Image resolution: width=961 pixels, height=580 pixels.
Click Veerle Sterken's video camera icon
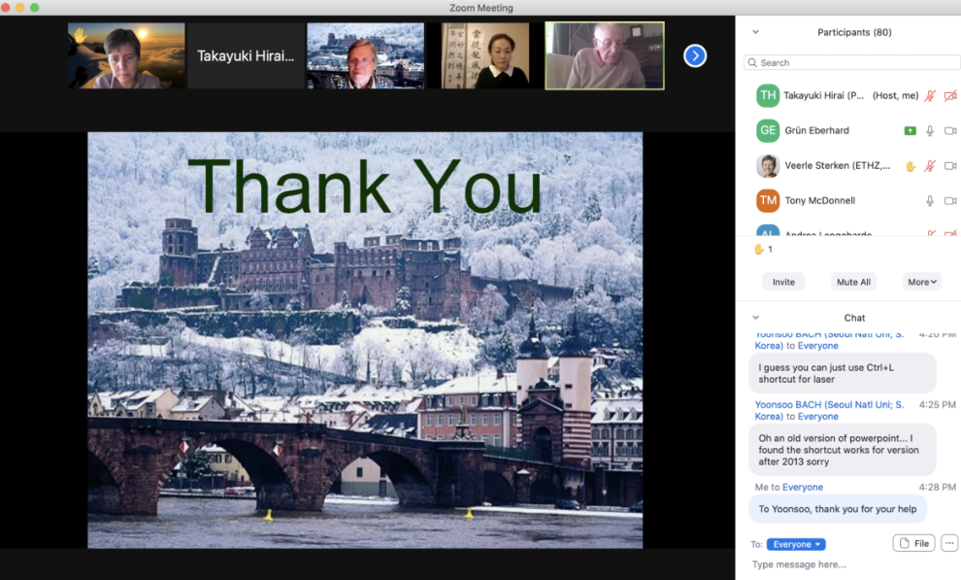coord(950,165)
